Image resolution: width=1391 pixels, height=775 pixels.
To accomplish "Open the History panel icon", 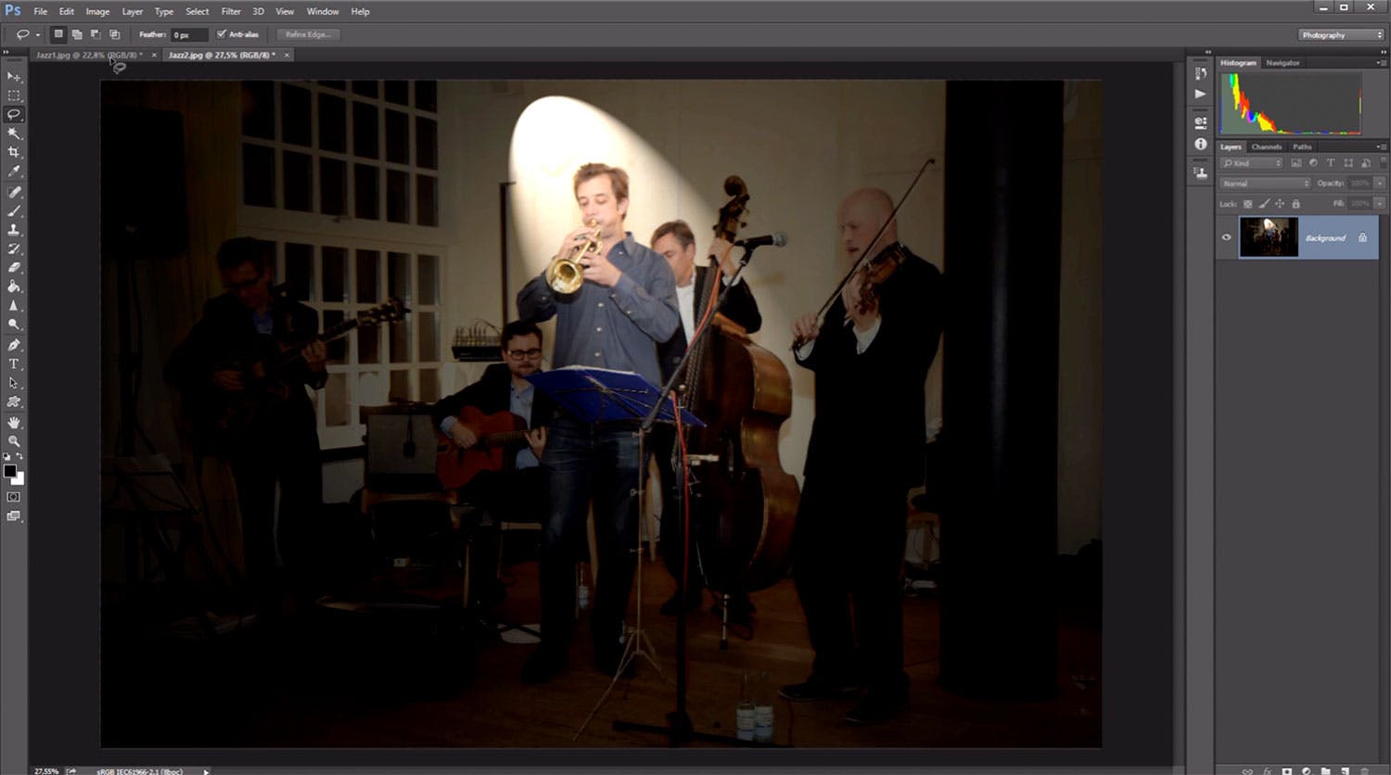I will (x=1201, y=73).
